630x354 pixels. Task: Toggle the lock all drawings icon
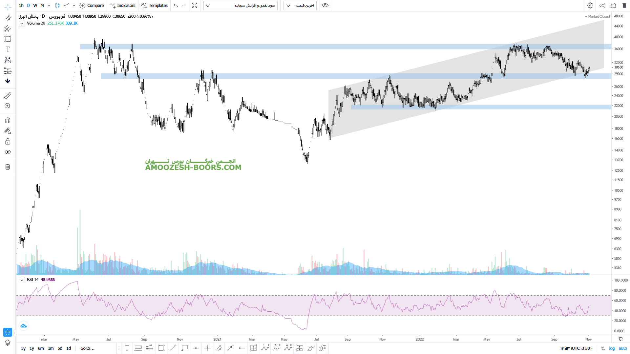tap(8, 142)
